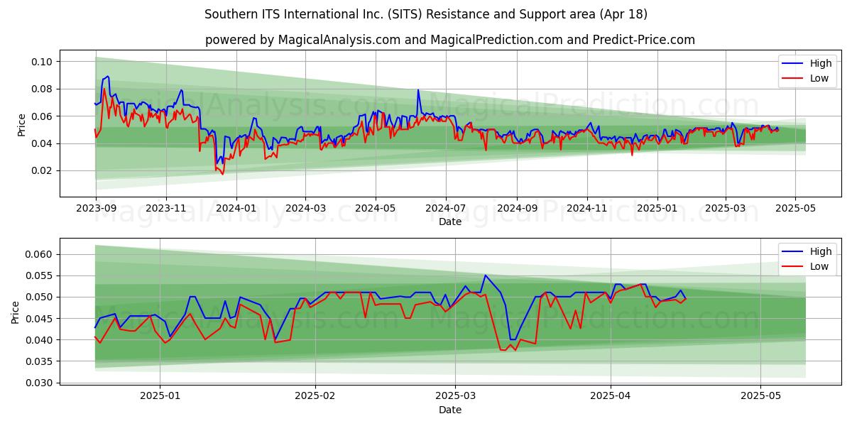Click the 0.055 price tick in bottom chart
Screen dimensions: 852x426
[x=40, y=275]
